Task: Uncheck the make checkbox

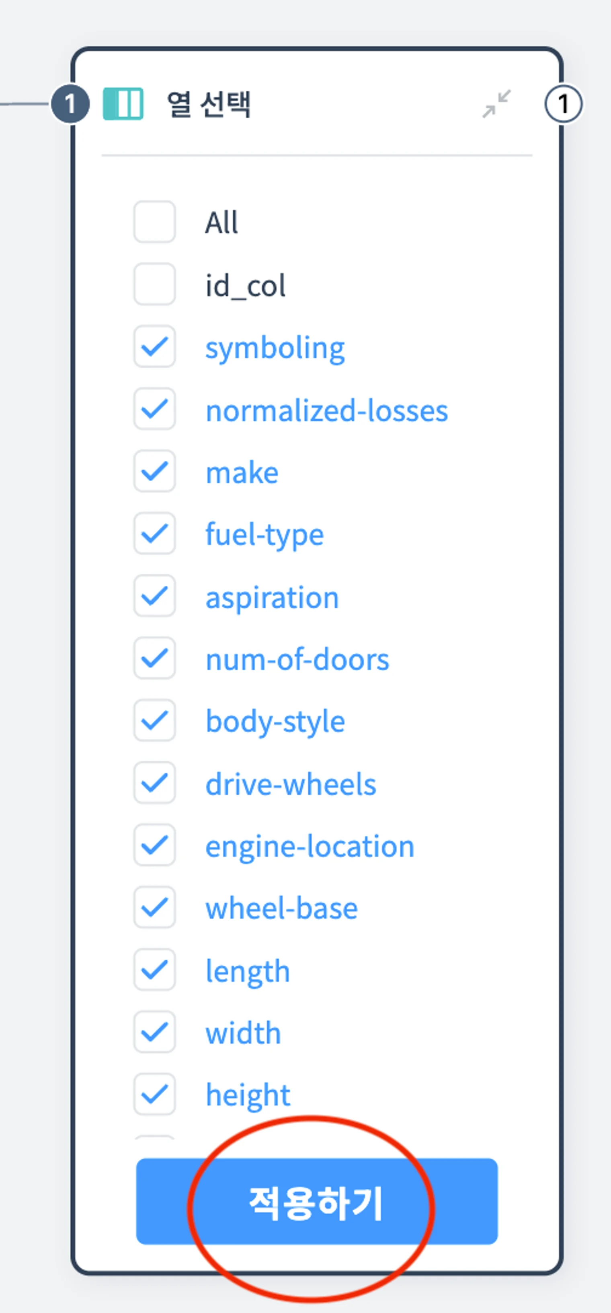Action: pos(155,472)
